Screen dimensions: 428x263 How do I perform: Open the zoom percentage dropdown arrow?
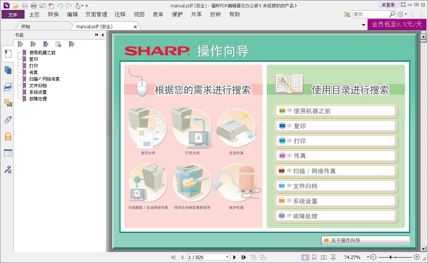click(x=368, y=257)
